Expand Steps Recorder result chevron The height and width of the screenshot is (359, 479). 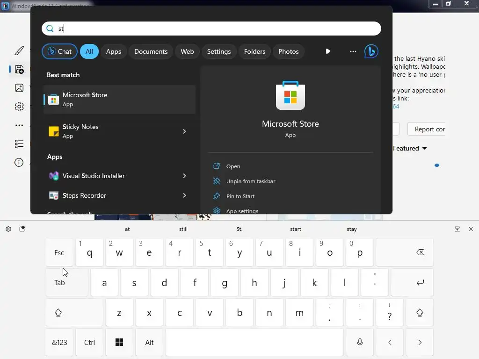tap(184, 195)
